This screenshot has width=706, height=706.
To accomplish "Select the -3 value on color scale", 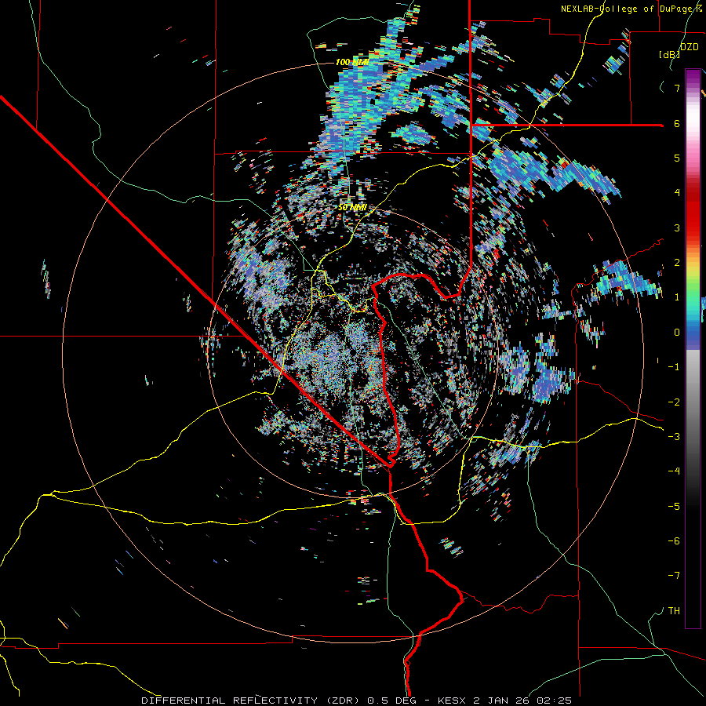I will pos(674,437).
